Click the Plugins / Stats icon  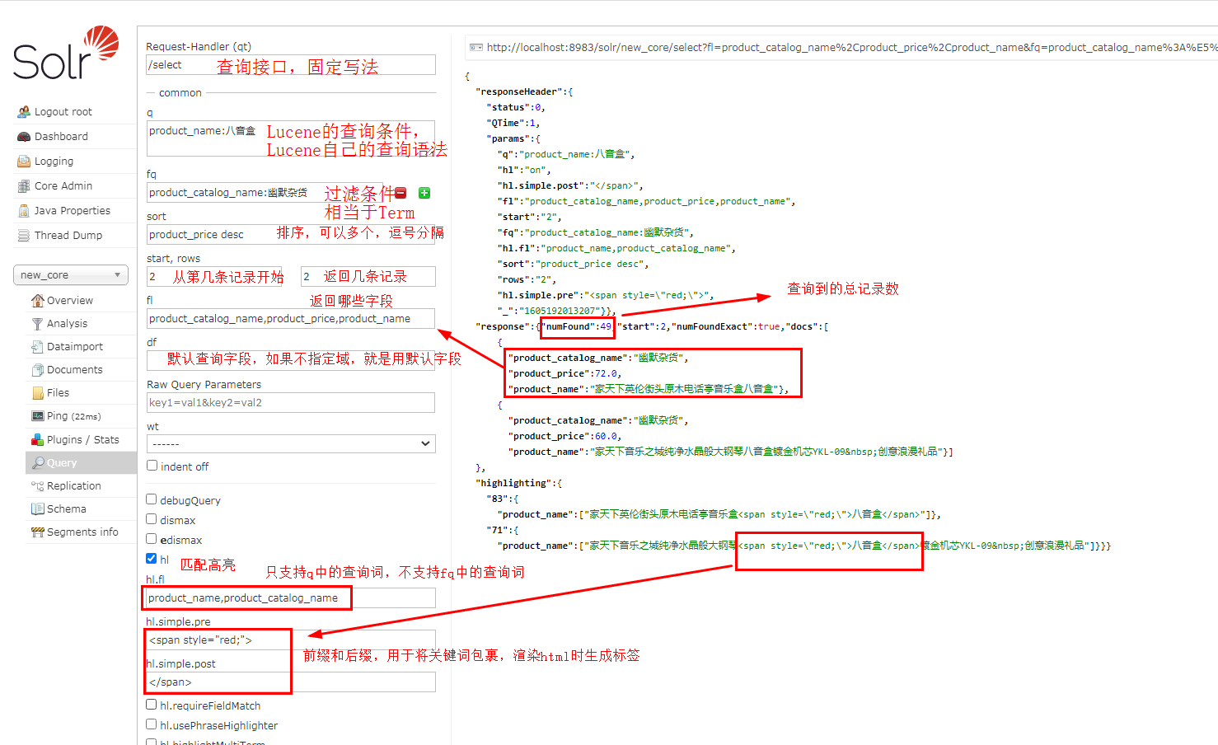coord(37,439)
